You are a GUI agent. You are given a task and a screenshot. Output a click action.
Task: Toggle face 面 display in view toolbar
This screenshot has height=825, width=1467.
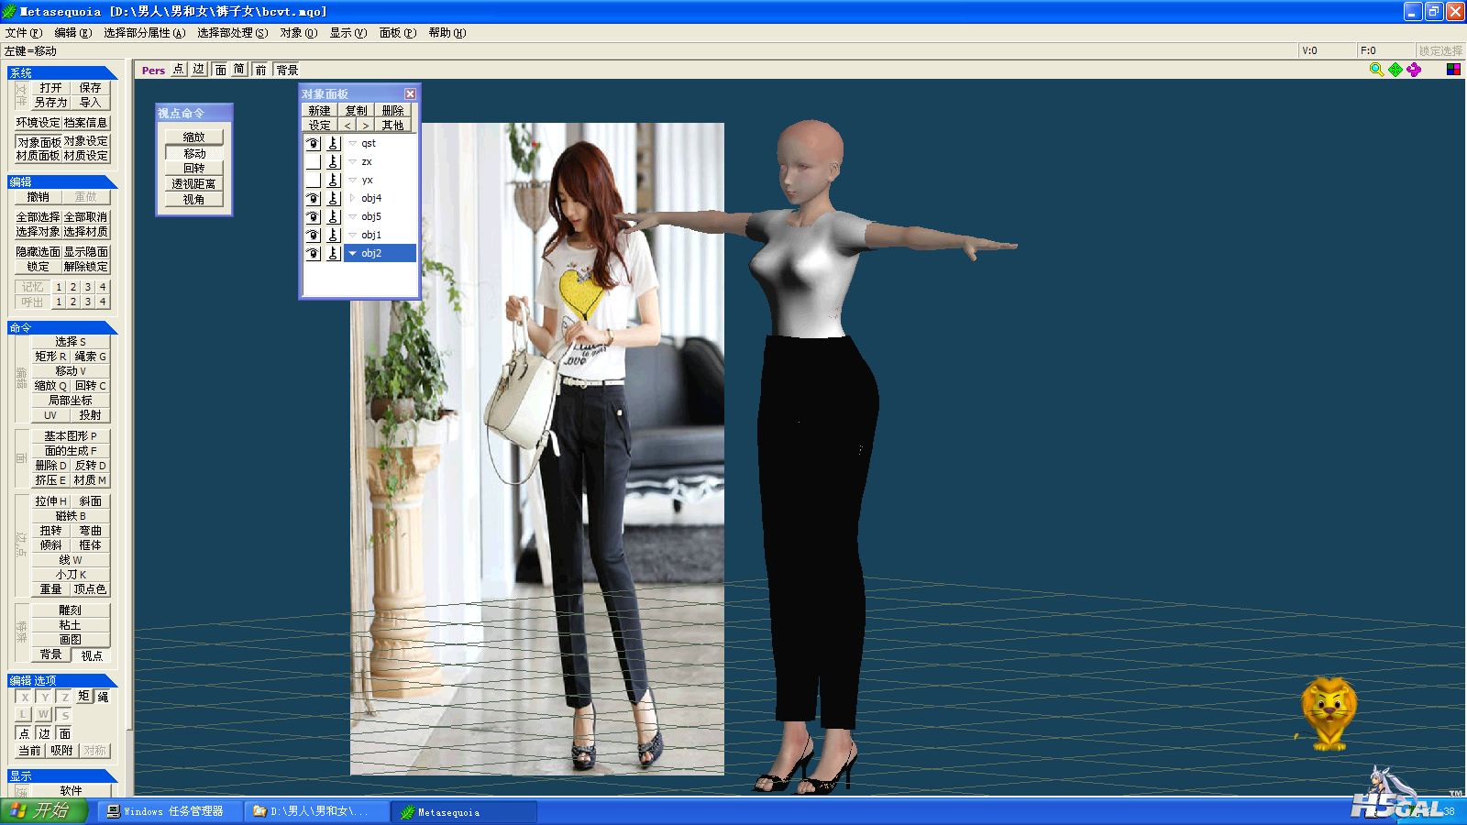[220, 70]
